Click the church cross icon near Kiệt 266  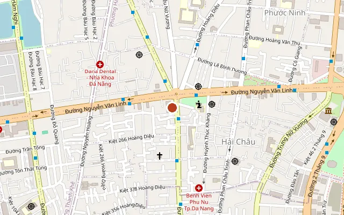pyautogui.click(x=160, y=156)
